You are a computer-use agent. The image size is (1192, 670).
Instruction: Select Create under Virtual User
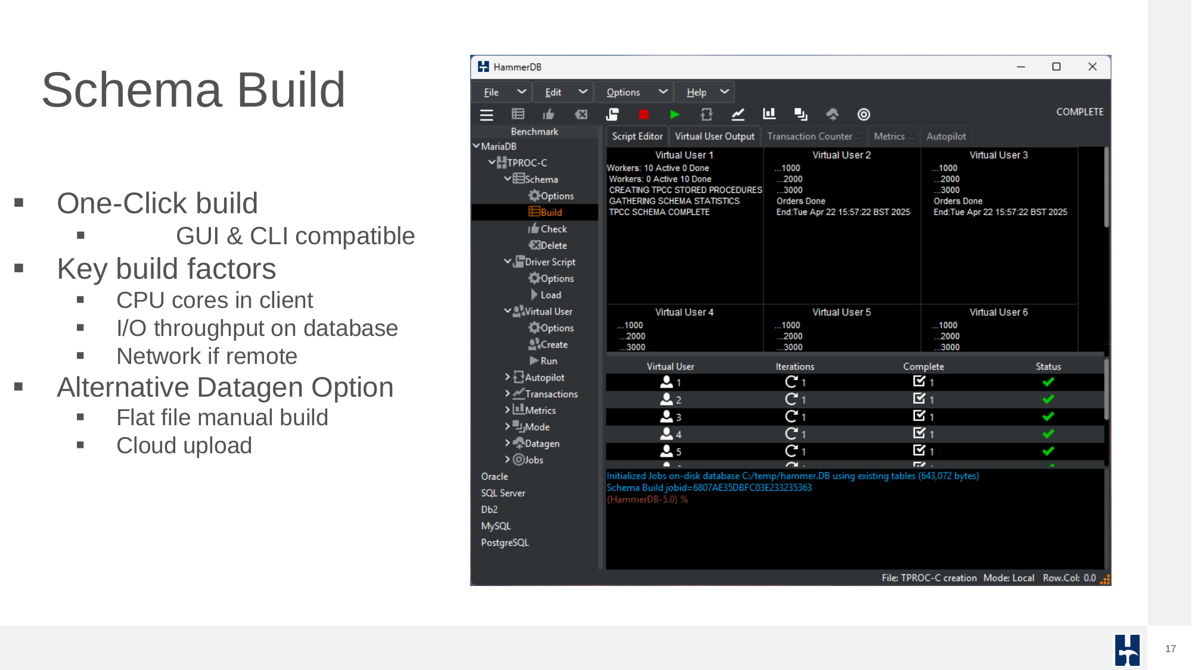click(x=548, y=344)
